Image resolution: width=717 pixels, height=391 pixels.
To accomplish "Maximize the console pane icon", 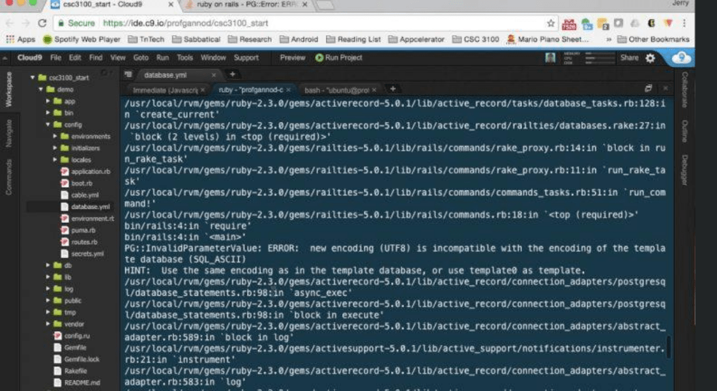I will 649,89.
